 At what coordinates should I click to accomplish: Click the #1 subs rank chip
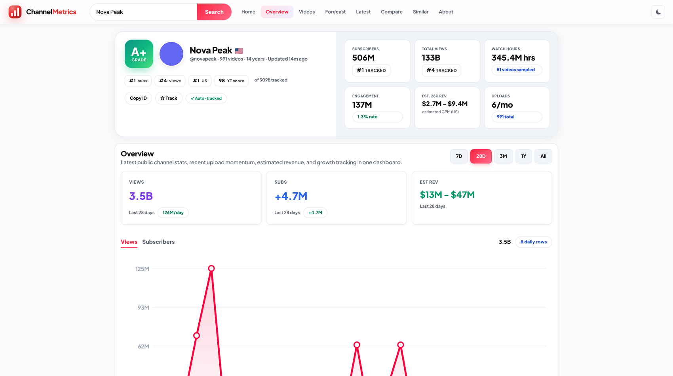(x=138, y=81)
